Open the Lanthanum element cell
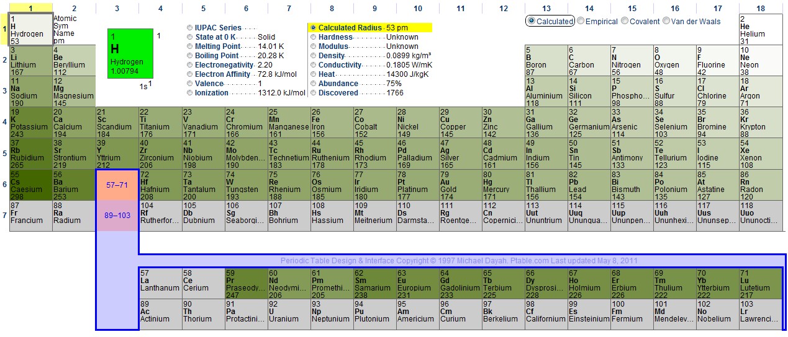Screen dimensions: 788x337 coord(160,284)
